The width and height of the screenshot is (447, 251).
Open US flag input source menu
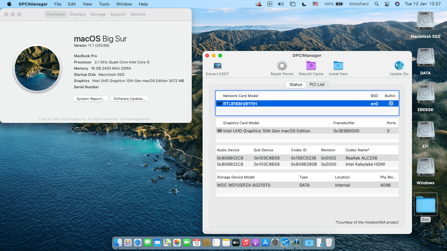coord(315,4)
